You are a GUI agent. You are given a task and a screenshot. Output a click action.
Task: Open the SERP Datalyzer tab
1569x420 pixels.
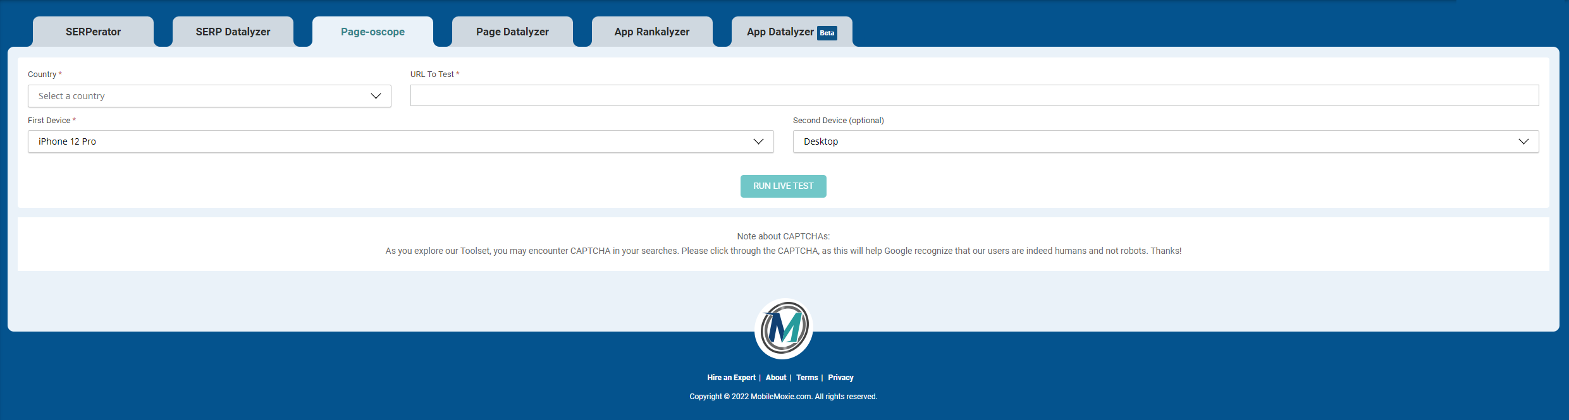tap(233, 32)
